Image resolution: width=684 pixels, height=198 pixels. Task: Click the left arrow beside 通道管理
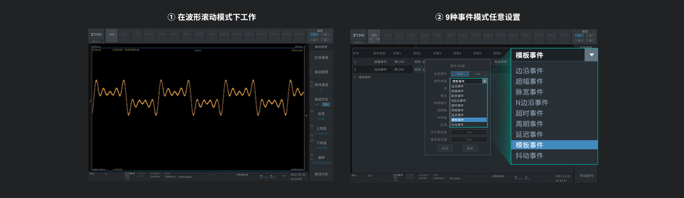pos(311,72)
